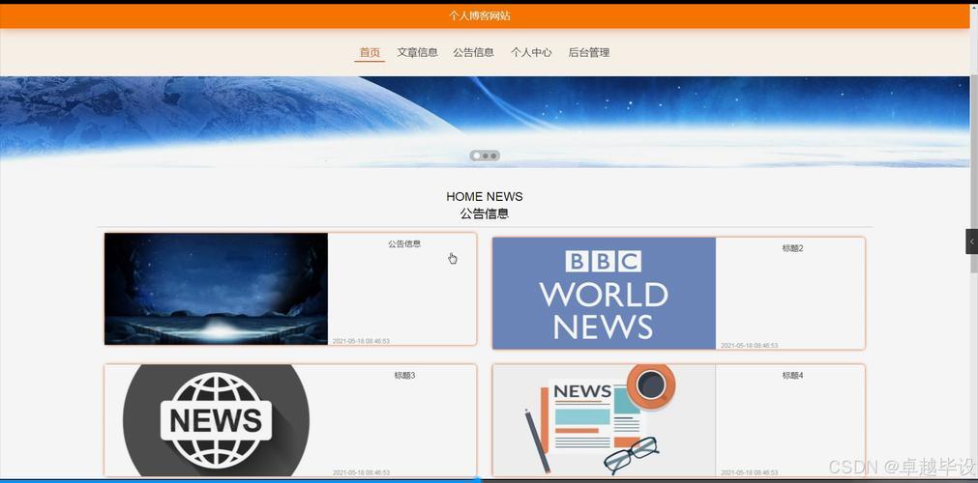Select the third carousel indicator dot
Image resolution: width=978 pixels, height=483 pixels.
coord(492,156)
